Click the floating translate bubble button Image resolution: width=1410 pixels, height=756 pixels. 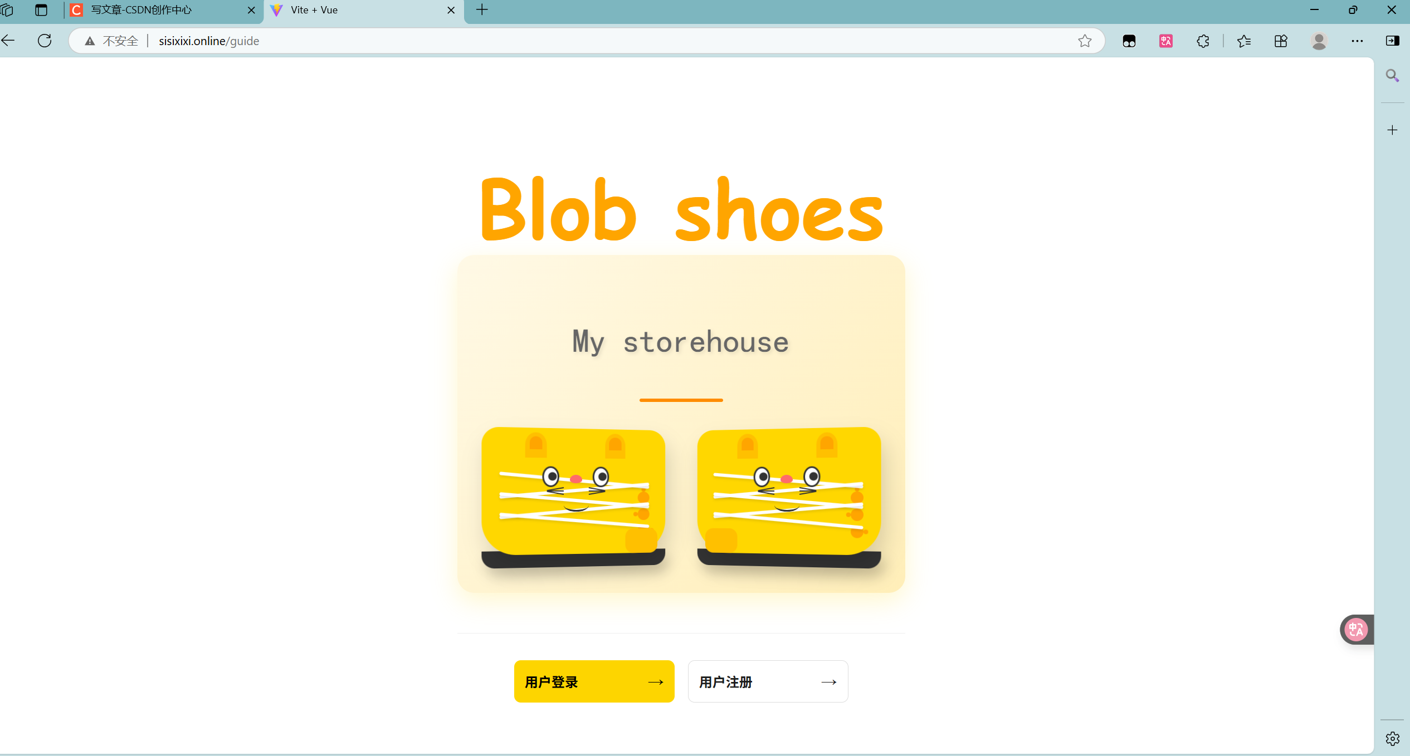click(1356, 630)
